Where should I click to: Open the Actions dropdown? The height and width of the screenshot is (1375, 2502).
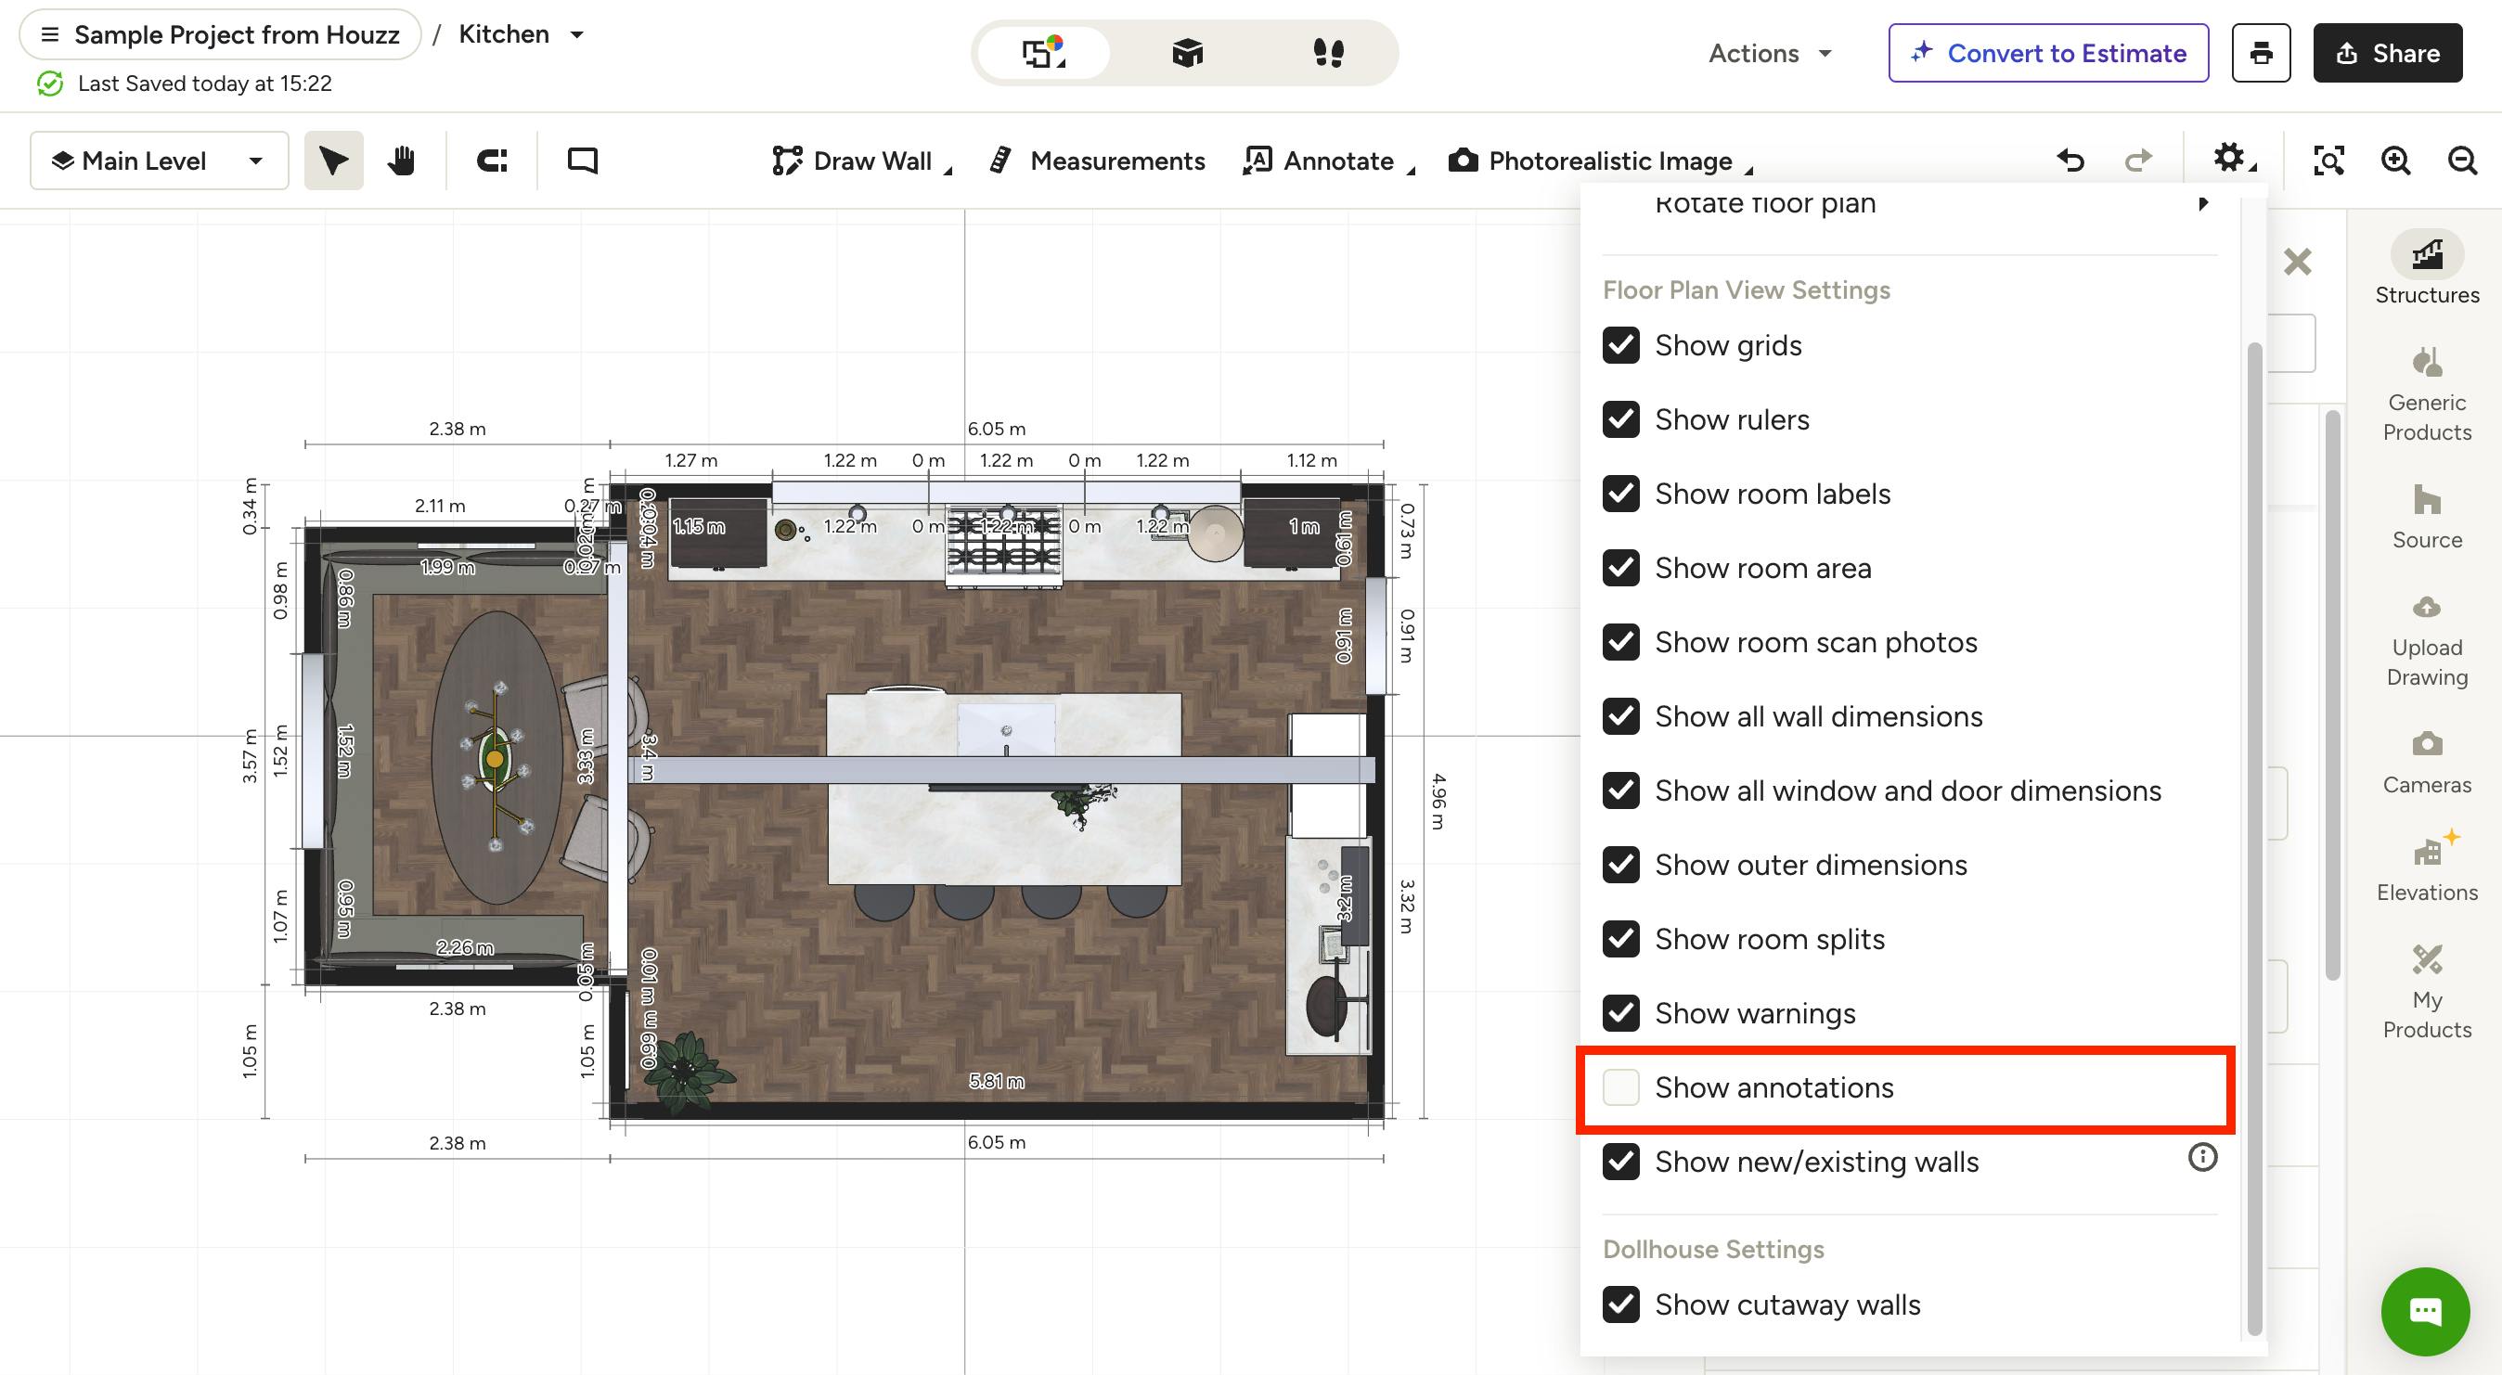[x=1770, y=53]
